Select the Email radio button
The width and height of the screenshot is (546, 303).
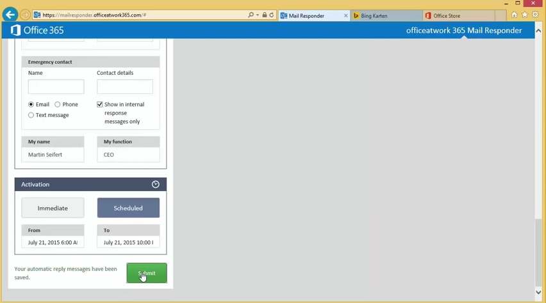click(x=31, y=104)
